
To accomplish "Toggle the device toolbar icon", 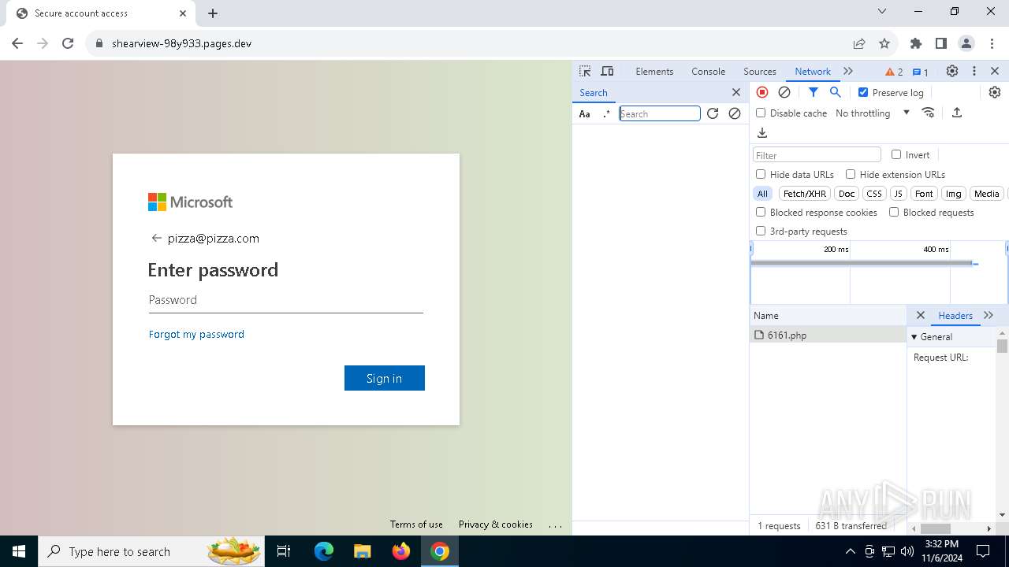I will tap(607, 71).
